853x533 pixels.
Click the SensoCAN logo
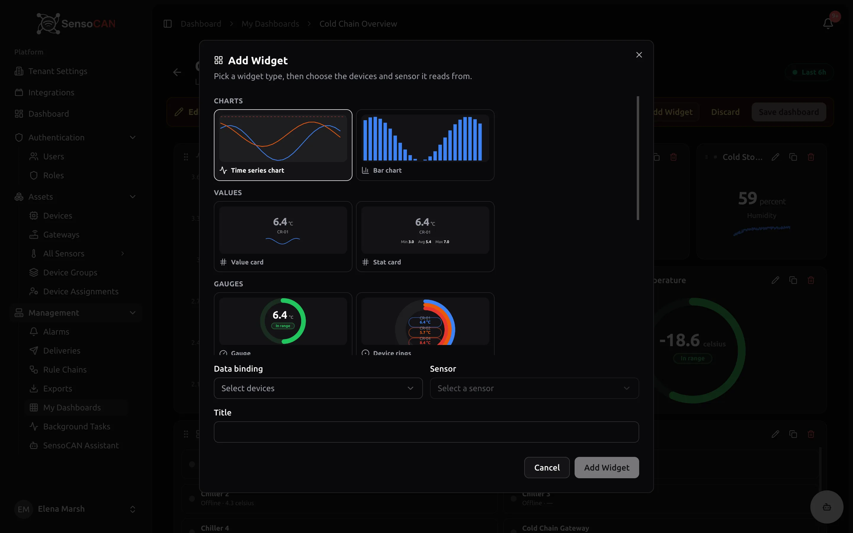coord(76,24)
